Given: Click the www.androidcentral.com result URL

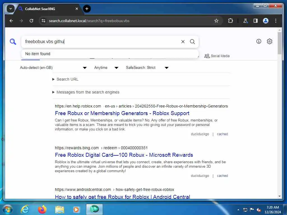Looking at the screenshot, I should 114,190.
